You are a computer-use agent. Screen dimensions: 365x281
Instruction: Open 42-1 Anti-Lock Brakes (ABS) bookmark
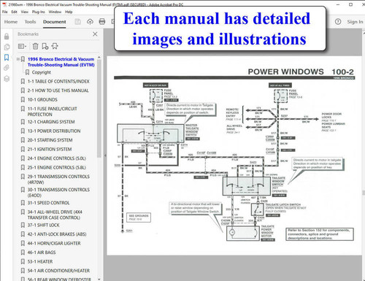[57, 234]
